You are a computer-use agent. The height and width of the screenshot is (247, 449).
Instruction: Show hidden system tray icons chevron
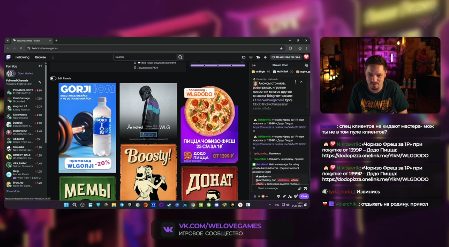pos(270,205)
